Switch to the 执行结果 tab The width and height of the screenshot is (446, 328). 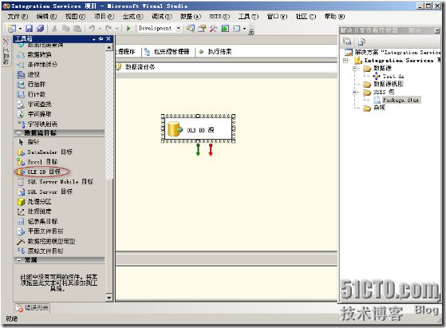coord(216,52)
